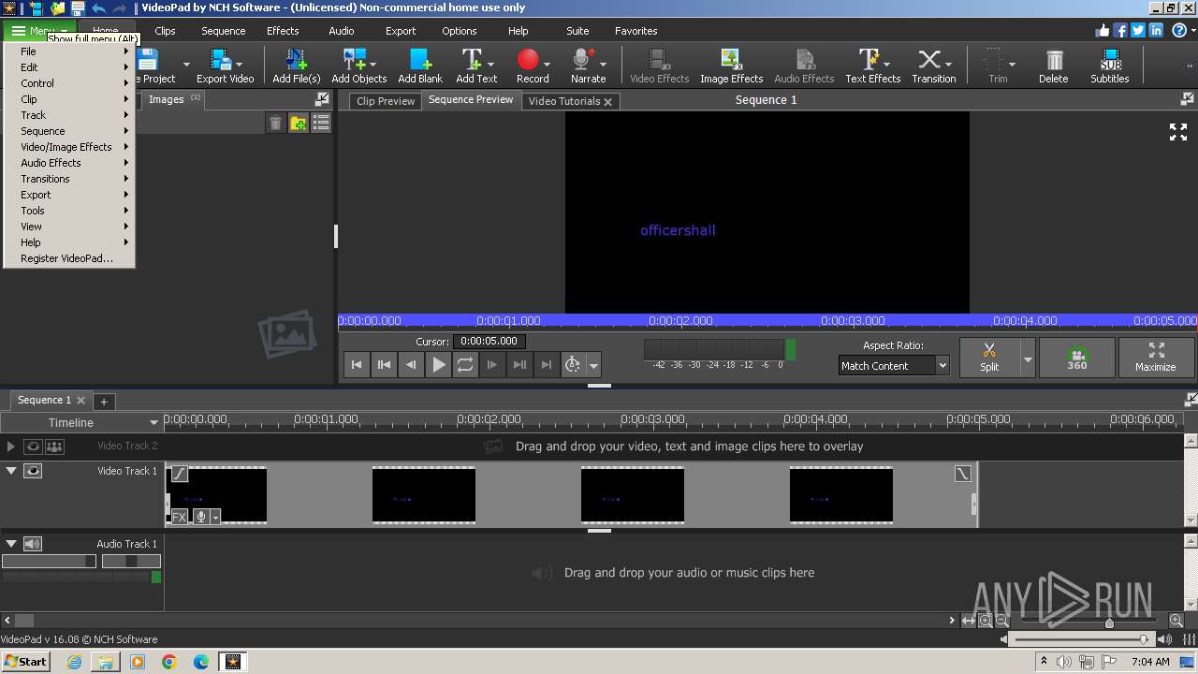Open Video Effects in the toolbar
Screen dimensions: 1198x674
coord(659,66)
